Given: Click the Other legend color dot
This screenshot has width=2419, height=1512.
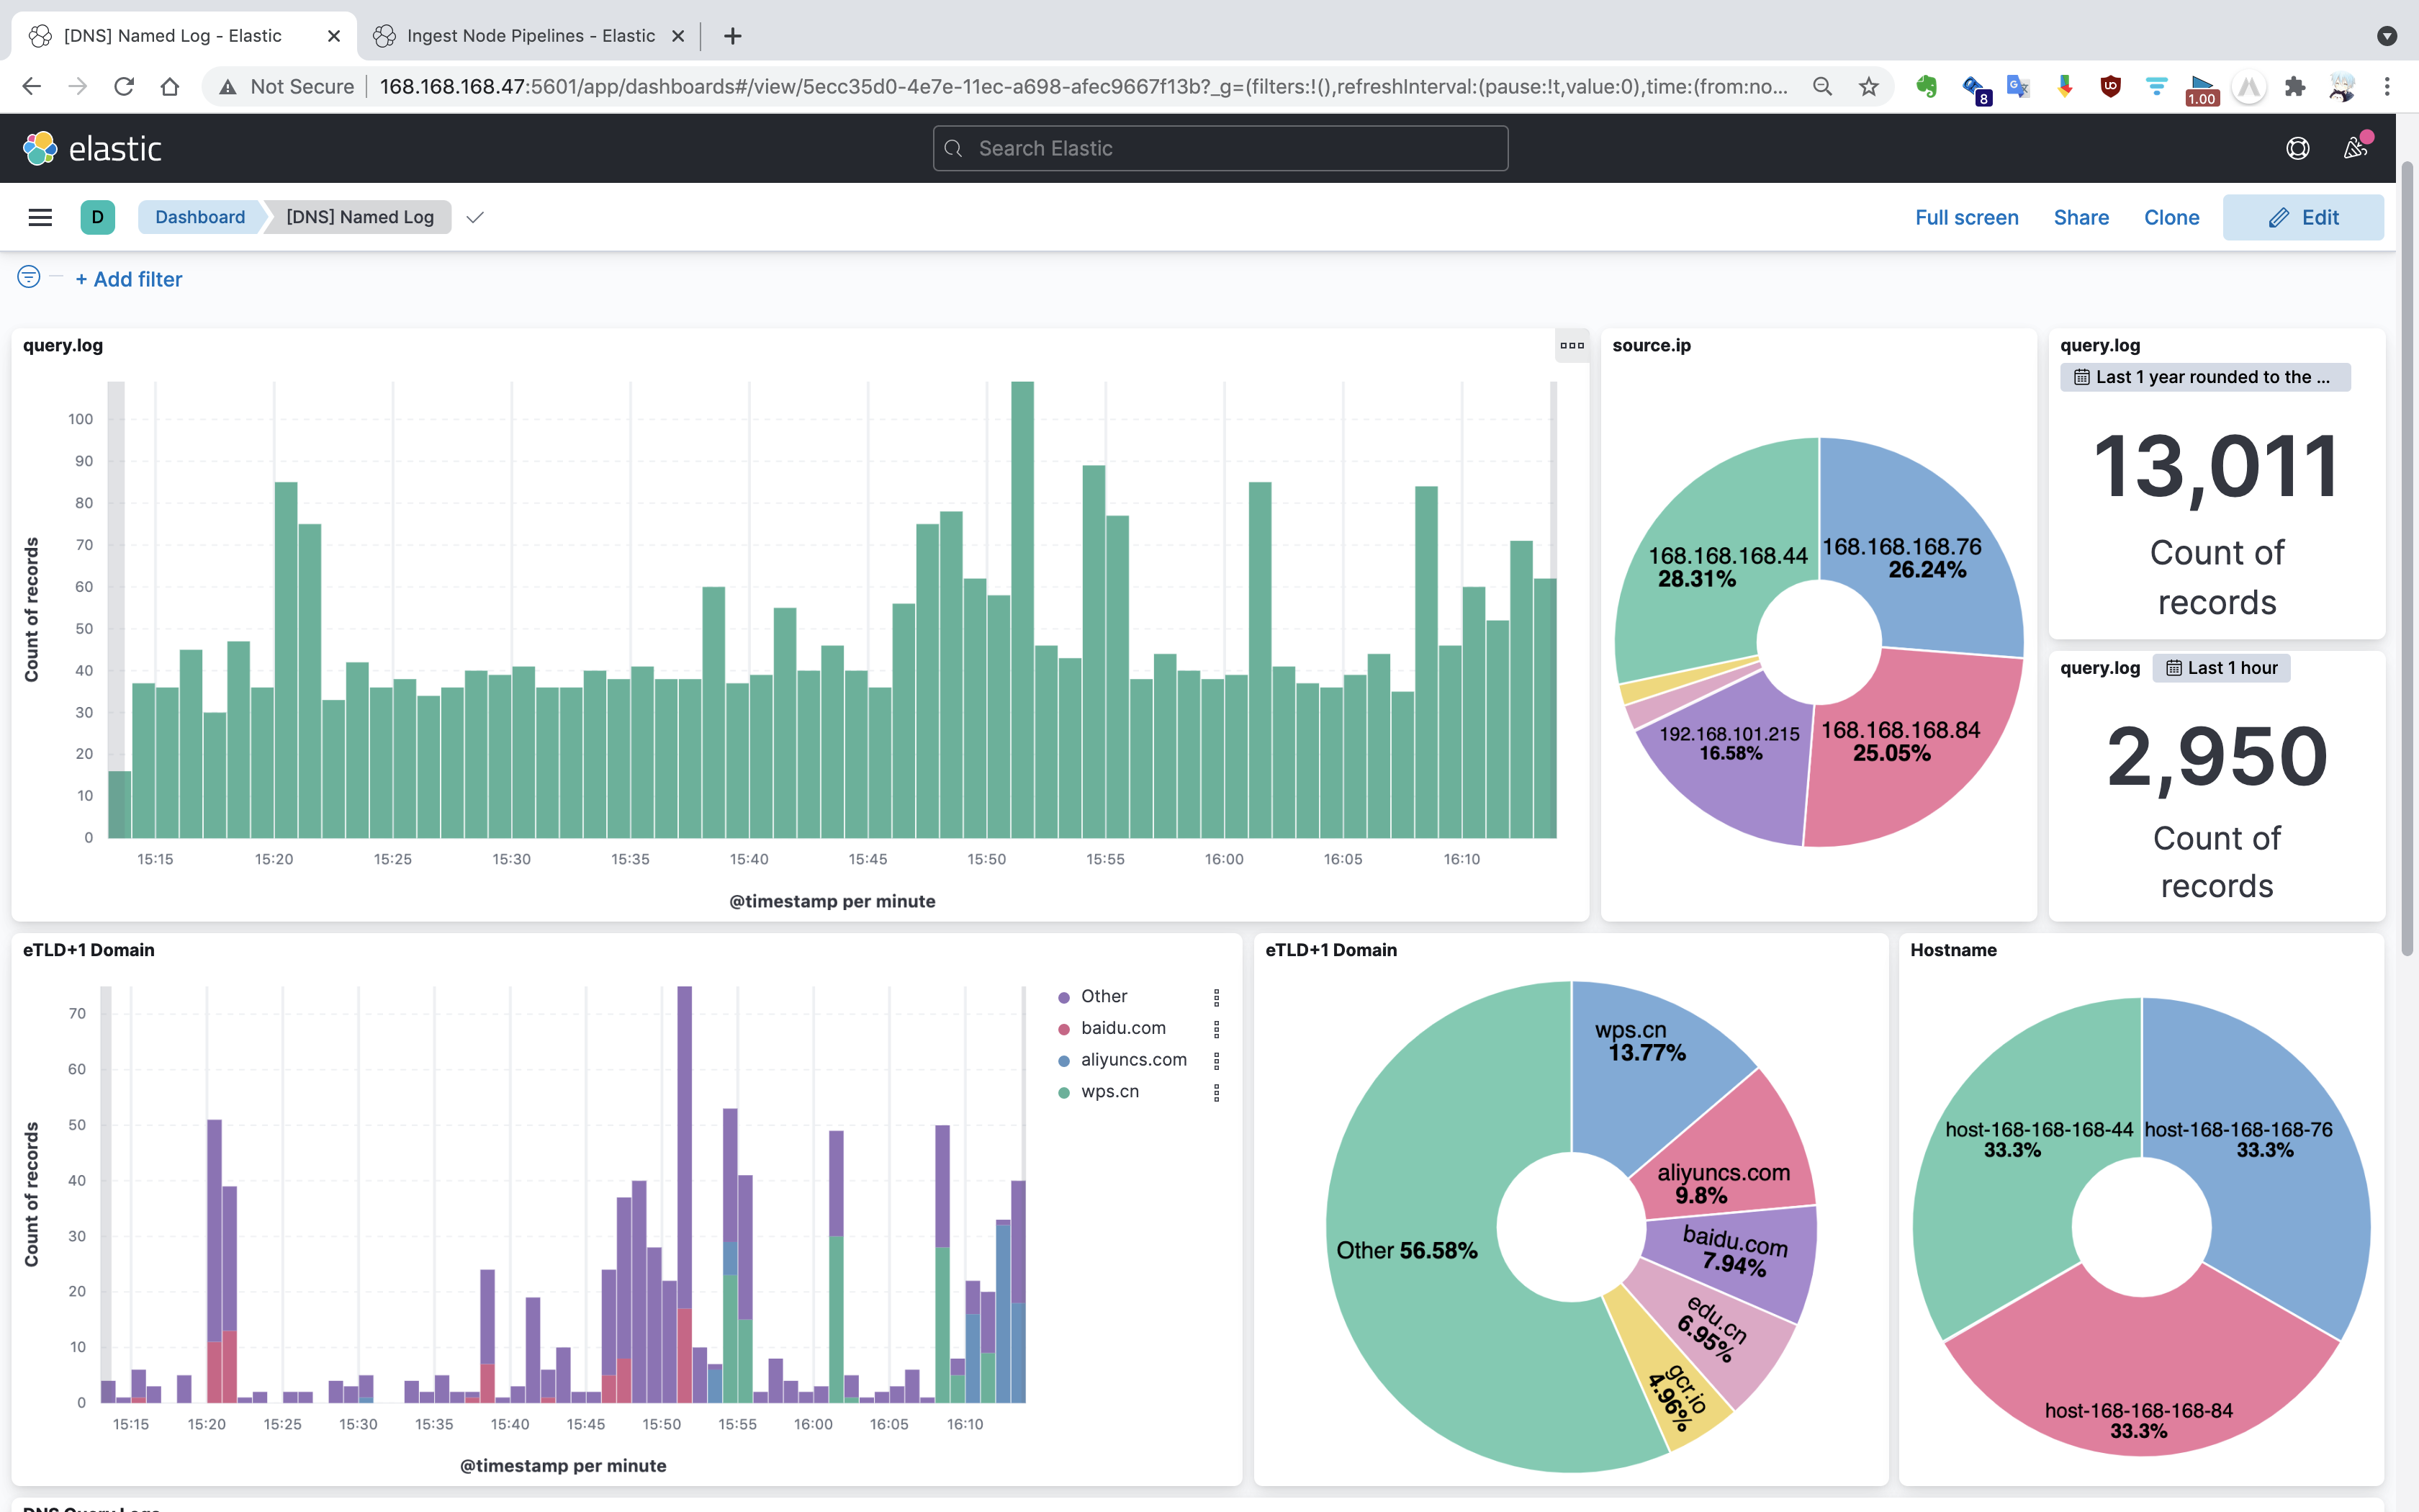Looking at the screenshot, I should (1063, 997).
